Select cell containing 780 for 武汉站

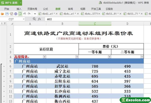[95, 66]
